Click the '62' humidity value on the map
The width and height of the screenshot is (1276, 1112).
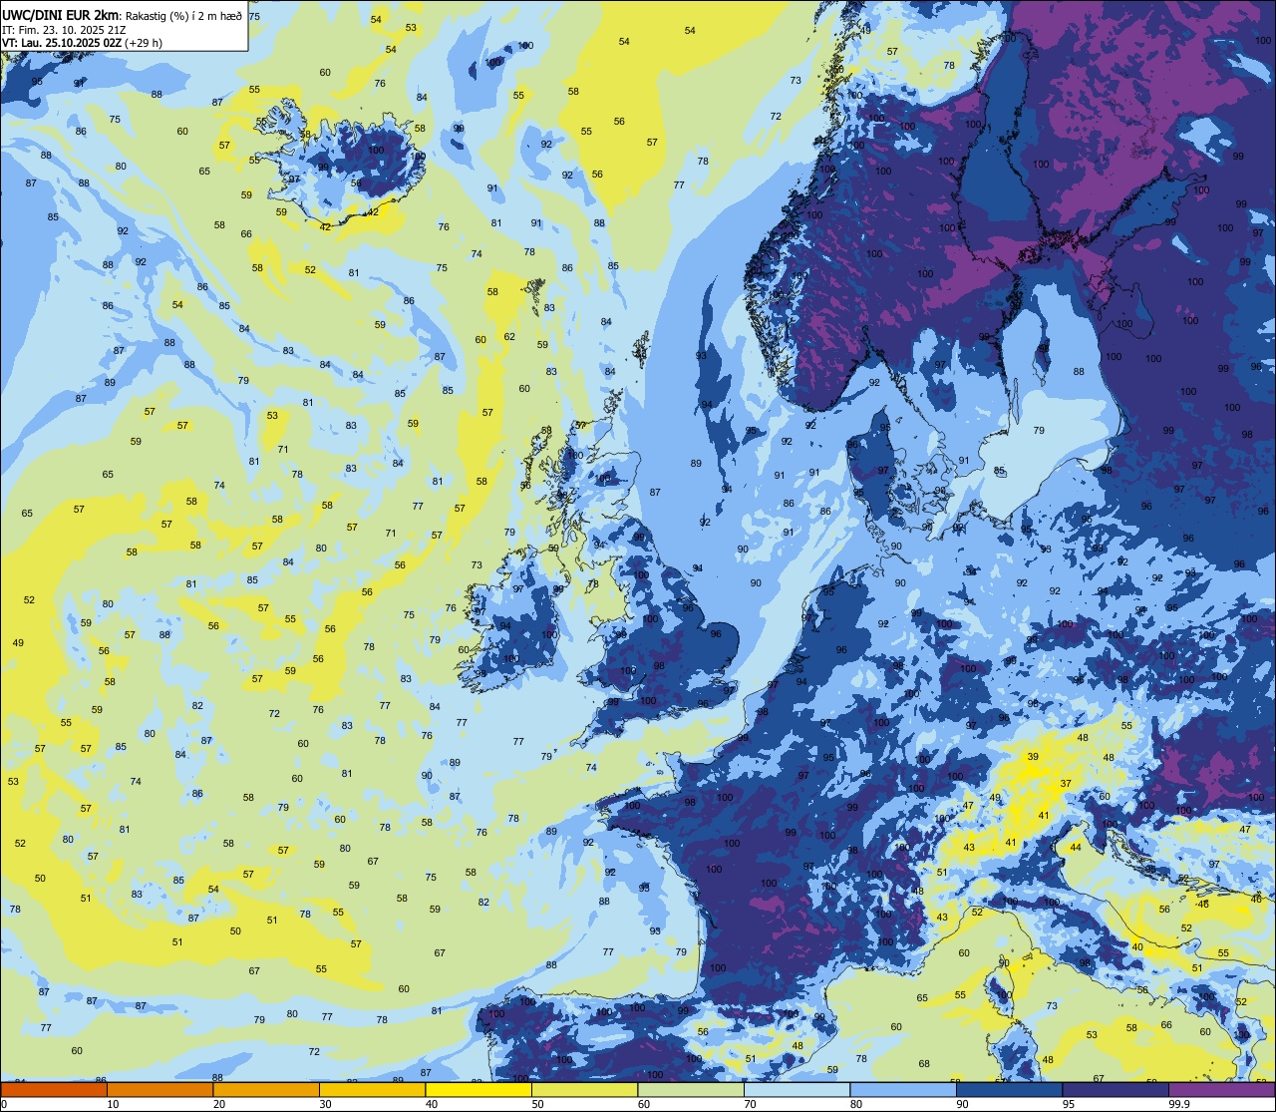[509, 336]
